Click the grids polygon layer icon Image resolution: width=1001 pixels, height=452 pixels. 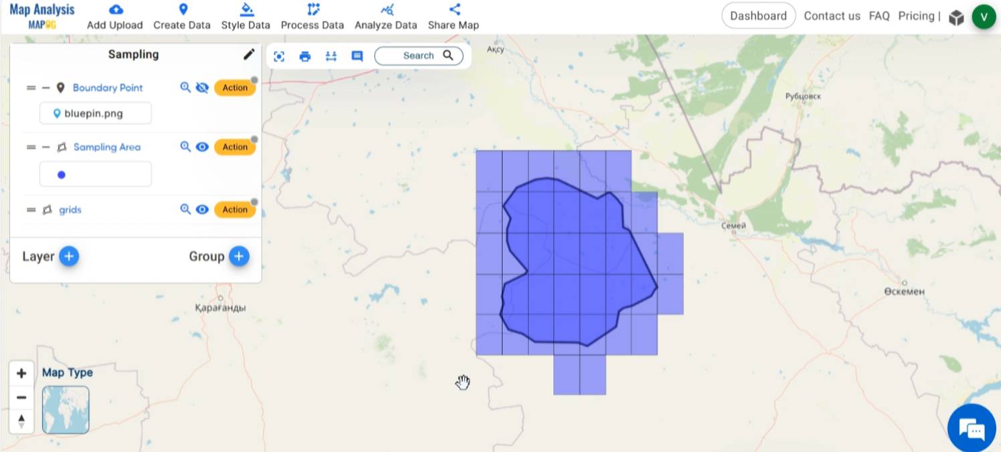[47, 209]
